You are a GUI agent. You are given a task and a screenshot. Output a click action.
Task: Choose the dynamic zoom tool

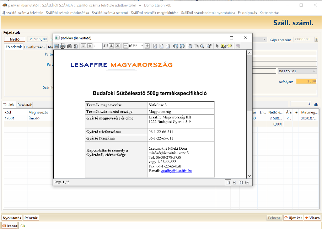(209, 46)
